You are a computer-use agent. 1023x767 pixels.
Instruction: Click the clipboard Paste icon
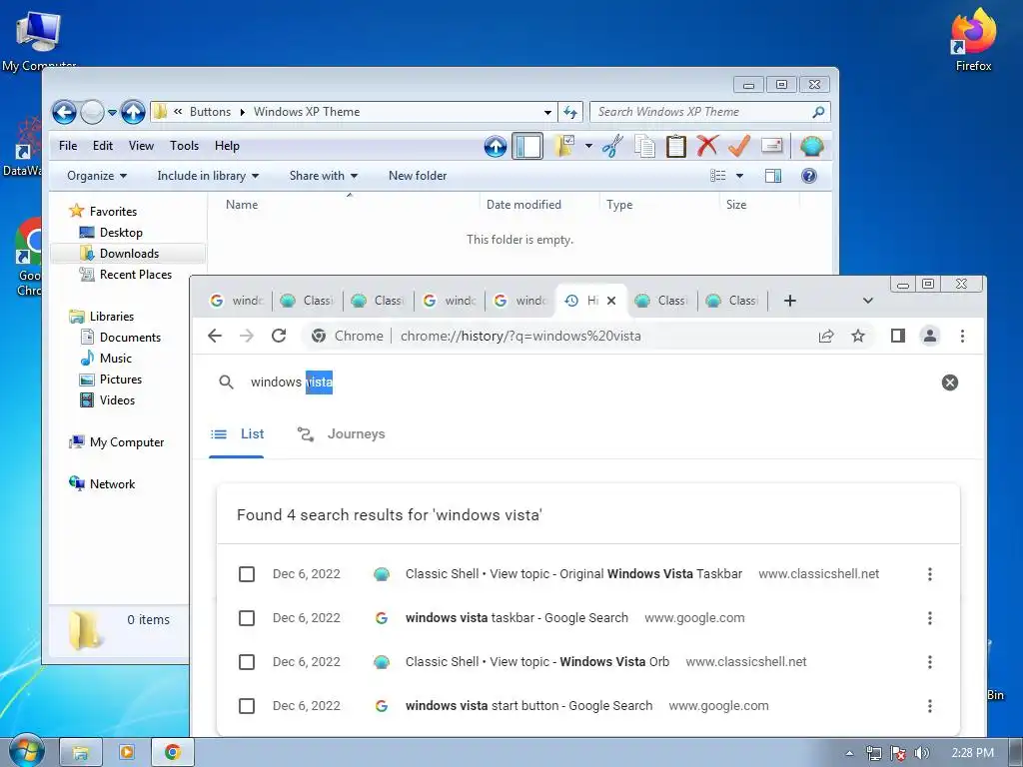pyautogui.click(x=676, y=146)
